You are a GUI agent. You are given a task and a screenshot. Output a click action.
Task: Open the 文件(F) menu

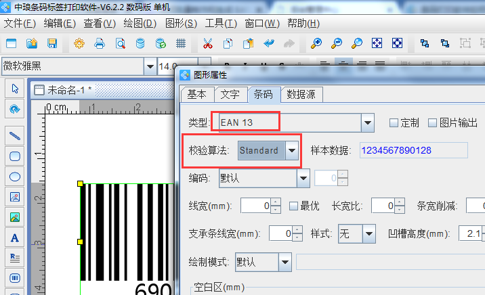click(20, 24)
